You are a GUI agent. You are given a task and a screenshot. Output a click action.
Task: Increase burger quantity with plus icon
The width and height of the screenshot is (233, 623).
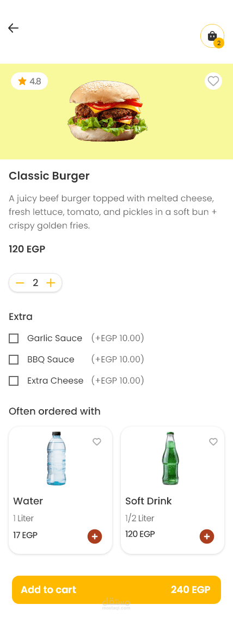[51, 283]
